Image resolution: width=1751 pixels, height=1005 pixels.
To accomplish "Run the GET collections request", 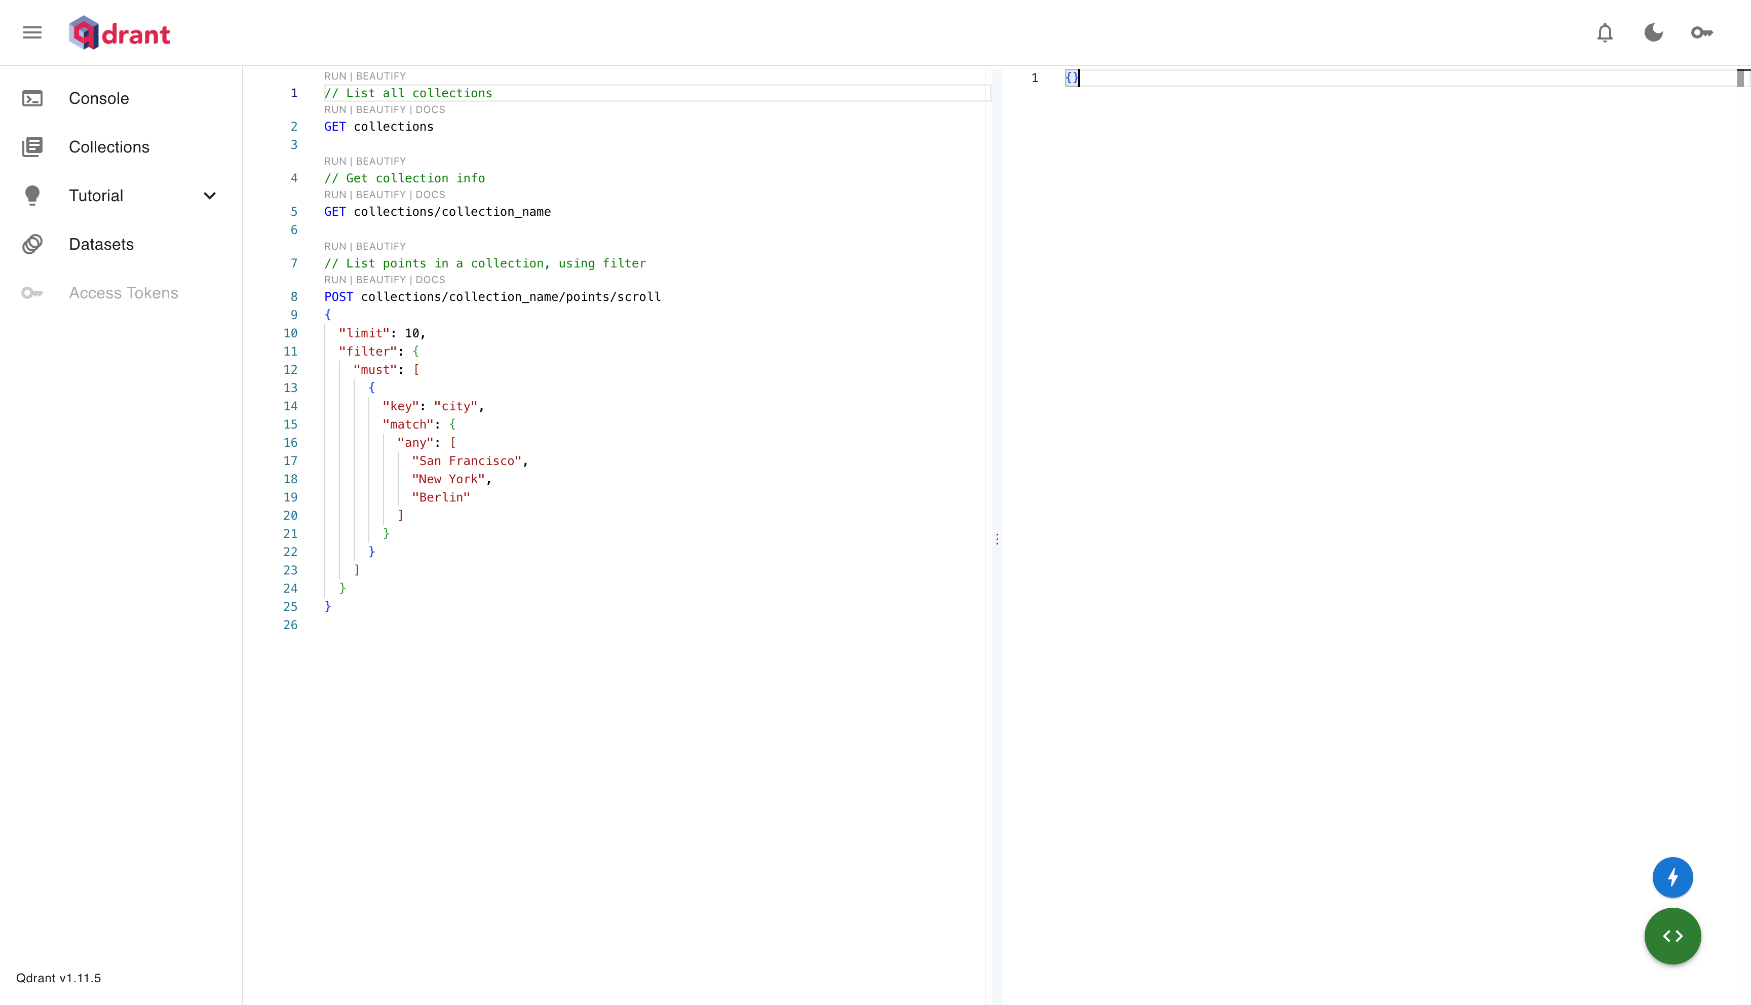I will 335,110.
